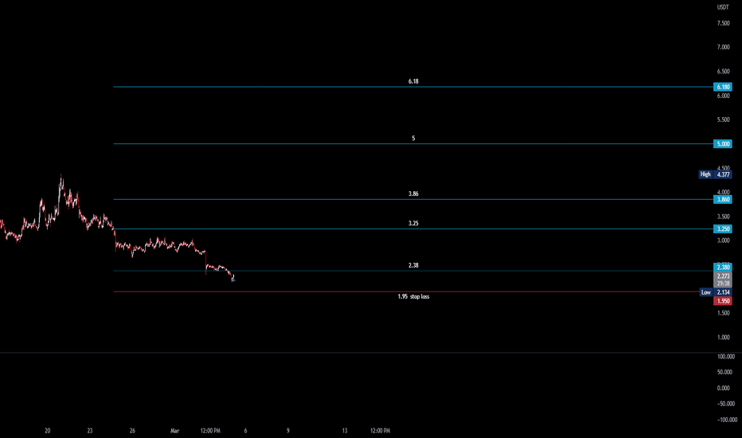Click date 23 on the time axis
Image resolution: width=742 pixels, height=438 pixels.
click(x=90, y=431)
